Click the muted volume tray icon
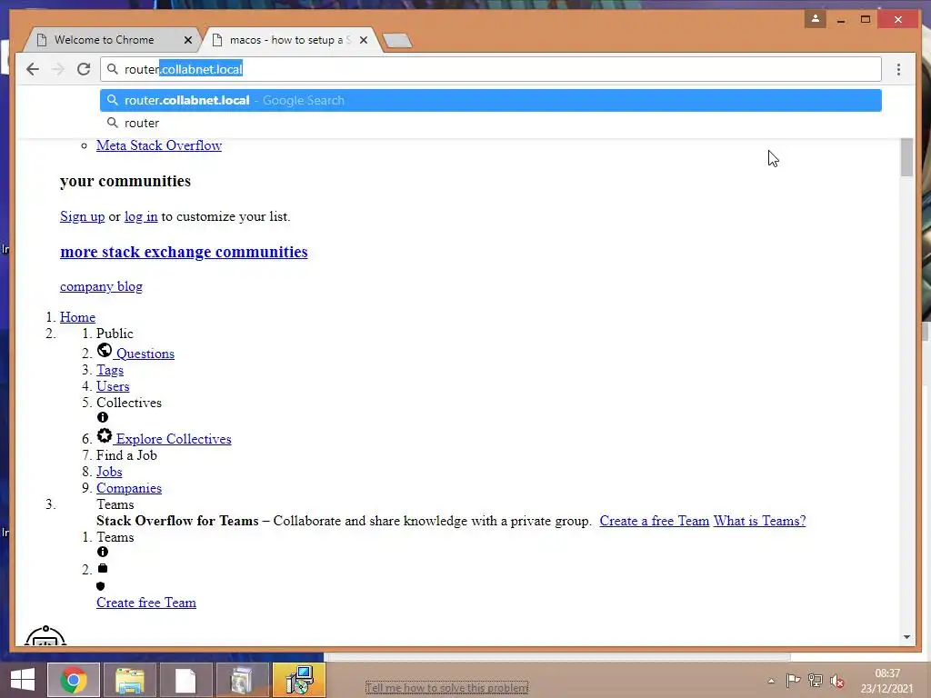 click(x=837, y=682)
